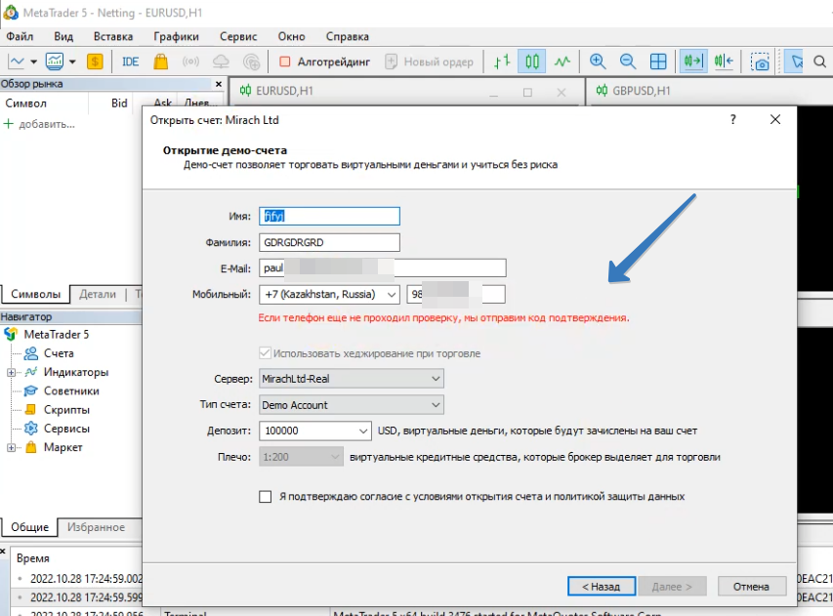The image size is (833, 616).
Task: Open the chart templates icon in toolbar
Action: click(54, 62)
